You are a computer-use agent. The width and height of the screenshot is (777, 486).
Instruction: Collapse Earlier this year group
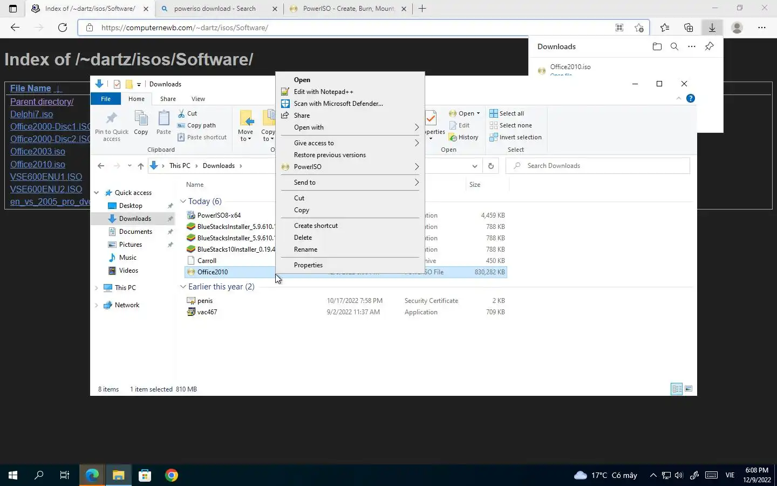click(x=183, y=287)
